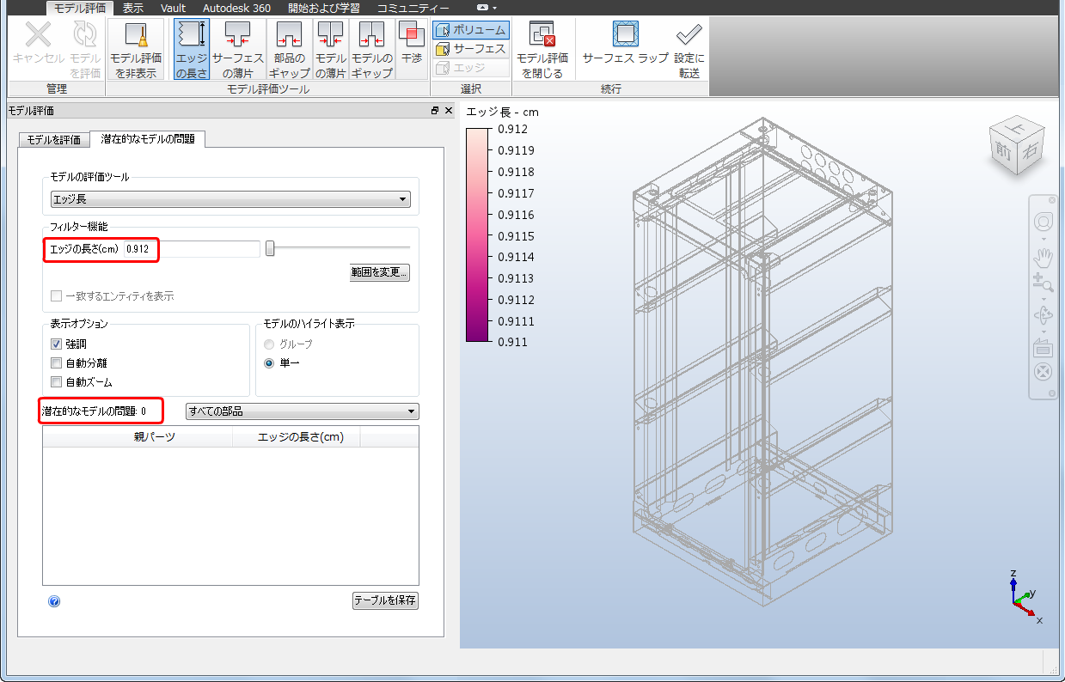The height and width of the screenshot is (682, 1065).
Task: Toggle エッジ selection mode
Action: [471, 68]
